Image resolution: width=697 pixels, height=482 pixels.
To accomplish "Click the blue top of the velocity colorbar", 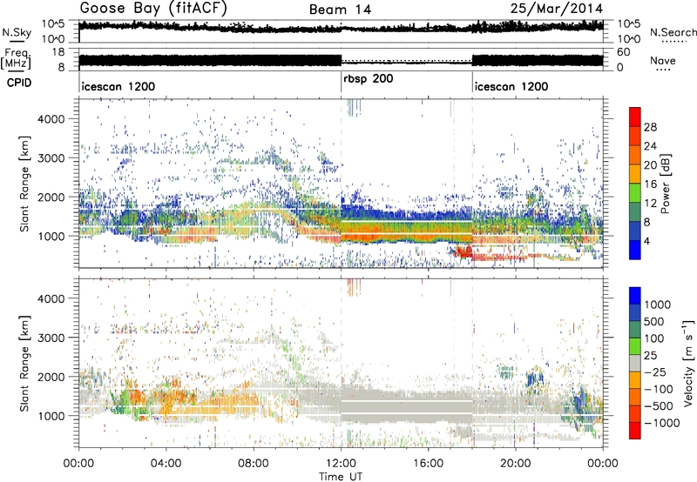I will pos(635,296).
